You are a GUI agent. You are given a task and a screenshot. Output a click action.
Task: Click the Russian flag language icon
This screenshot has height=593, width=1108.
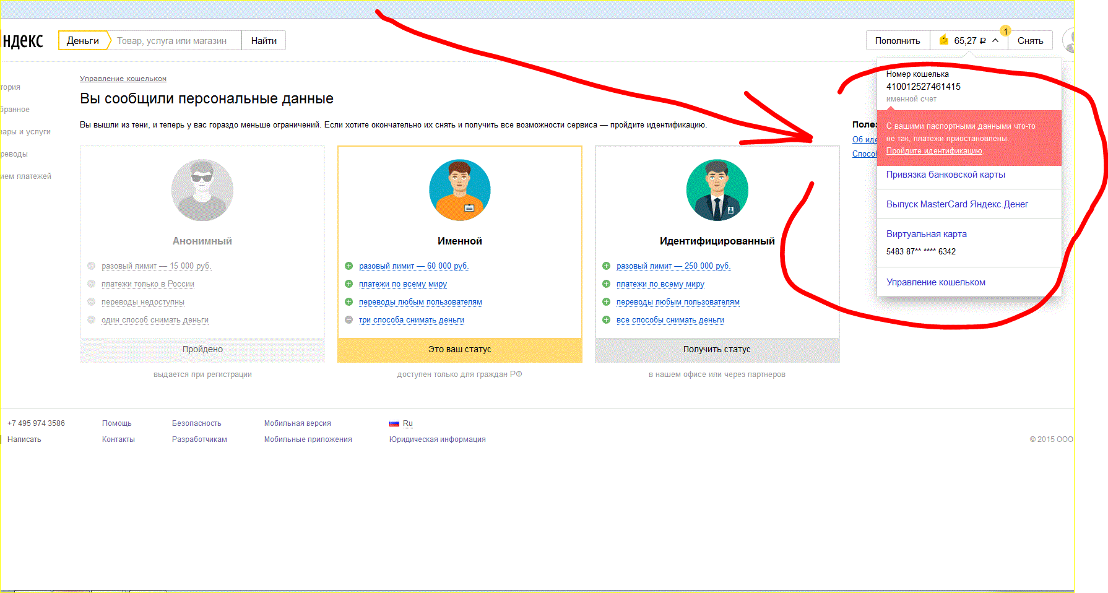click(x=394, y=423)
